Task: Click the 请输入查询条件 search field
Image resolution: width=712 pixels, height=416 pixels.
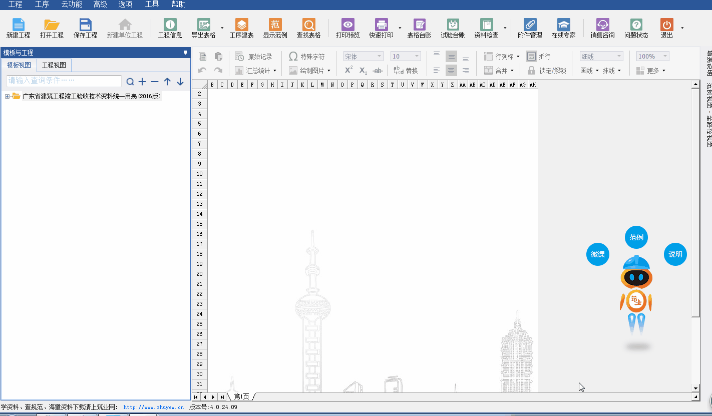Action: point(64,81)
